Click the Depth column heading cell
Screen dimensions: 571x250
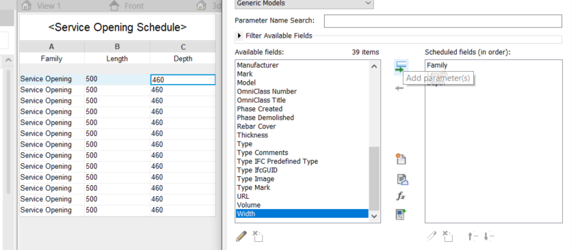(x=183, y=59)
